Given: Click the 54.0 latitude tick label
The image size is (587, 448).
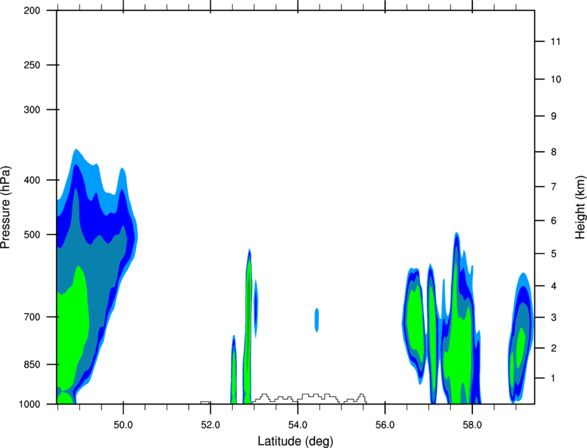Looking at the screenshot, I should 298,425.
